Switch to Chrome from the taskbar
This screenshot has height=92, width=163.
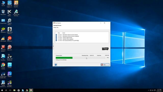27,90
